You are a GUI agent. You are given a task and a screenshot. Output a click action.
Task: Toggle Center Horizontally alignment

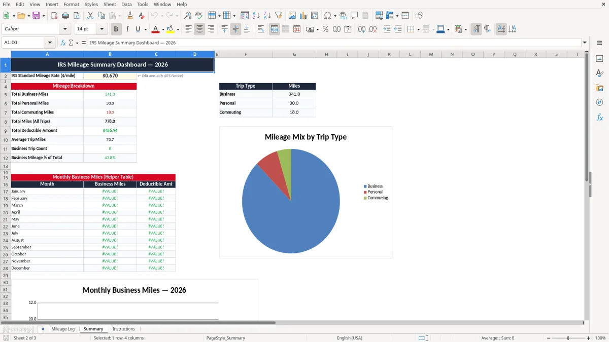[x=199, y=29]
